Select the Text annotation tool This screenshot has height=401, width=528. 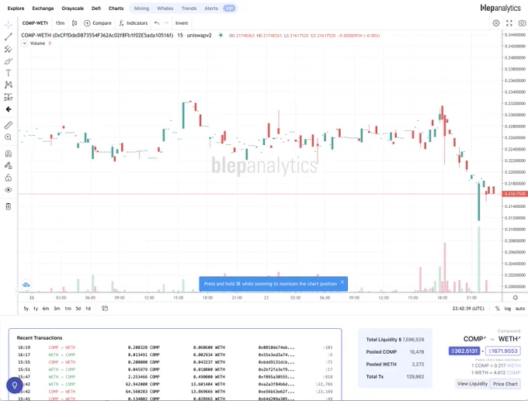coord(9,73)
